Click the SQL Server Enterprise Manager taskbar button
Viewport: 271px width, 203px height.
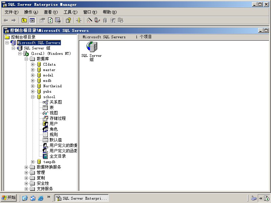pyautogui.click(x=82, y=198)
